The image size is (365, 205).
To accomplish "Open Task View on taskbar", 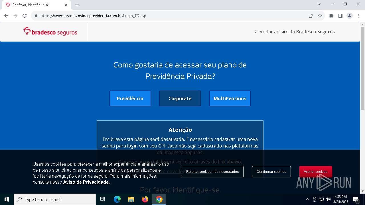I will (x=103, y=199).
